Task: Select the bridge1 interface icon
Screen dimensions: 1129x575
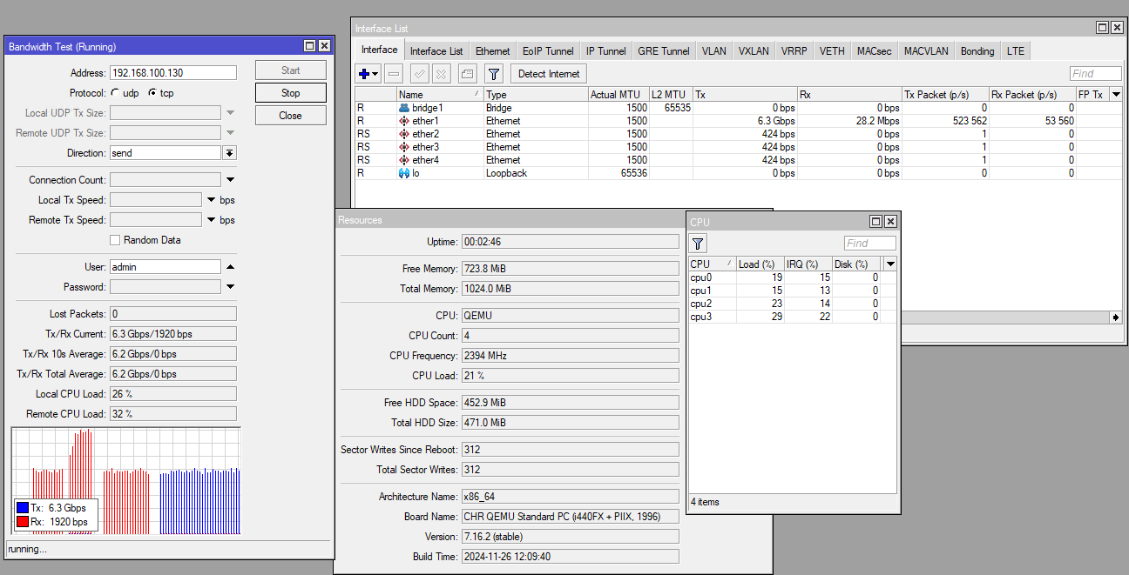Action: [404, 108]
